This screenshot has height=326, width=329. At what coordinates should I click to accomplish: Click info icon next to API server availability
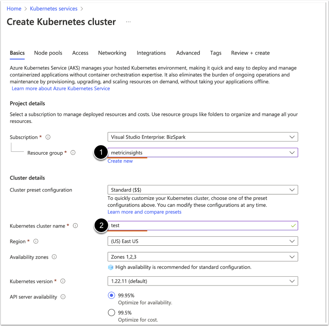[63, 297]
